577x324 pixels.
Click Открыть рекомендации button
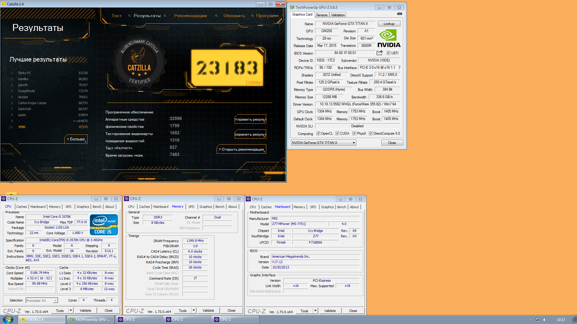(241, 149)
